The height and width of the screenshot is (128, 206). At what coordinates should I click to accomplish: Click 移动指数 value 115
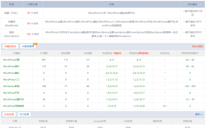click(x=66, y=60)
